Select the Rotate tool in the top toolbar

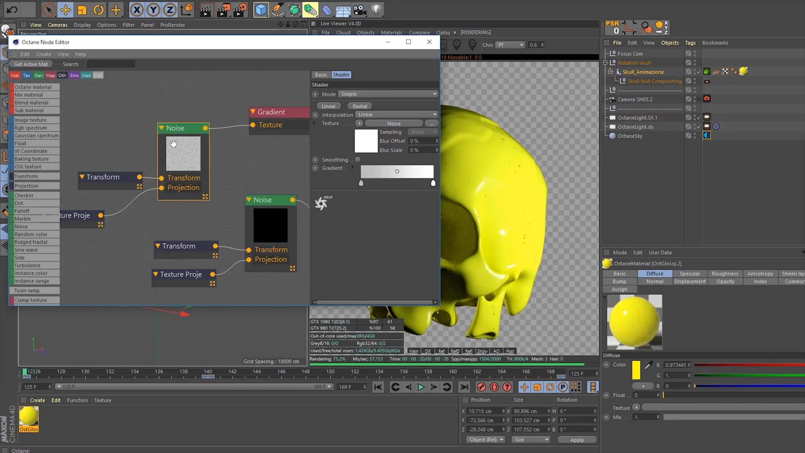click(99, 10)
